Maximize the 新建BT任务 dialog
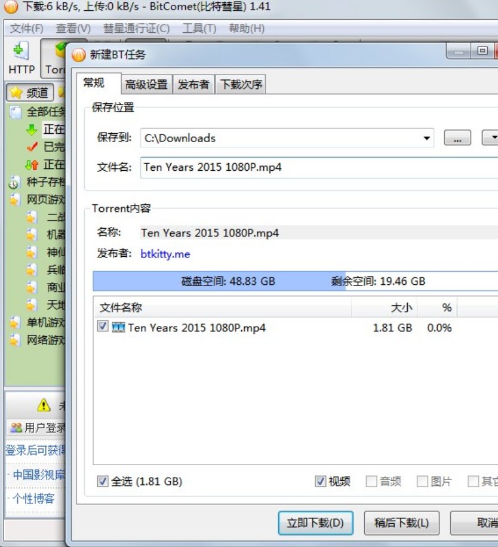The height and width of the screenshot is (547, 498). pos(482,51)
